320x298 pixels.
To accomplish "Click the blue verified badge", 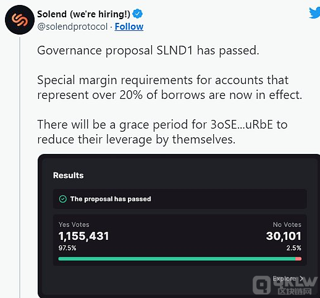I will pos(137,14).
